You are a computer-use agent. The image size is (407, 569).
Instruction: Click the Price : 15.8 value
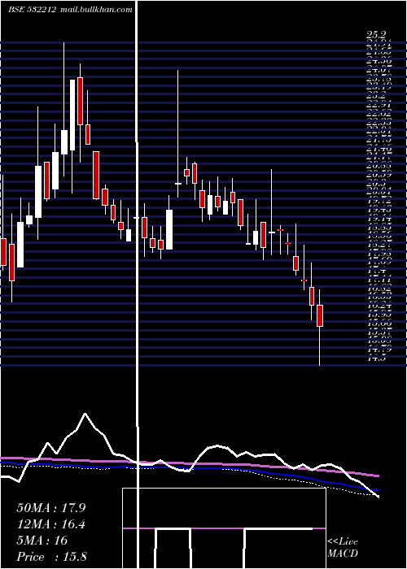51,557
